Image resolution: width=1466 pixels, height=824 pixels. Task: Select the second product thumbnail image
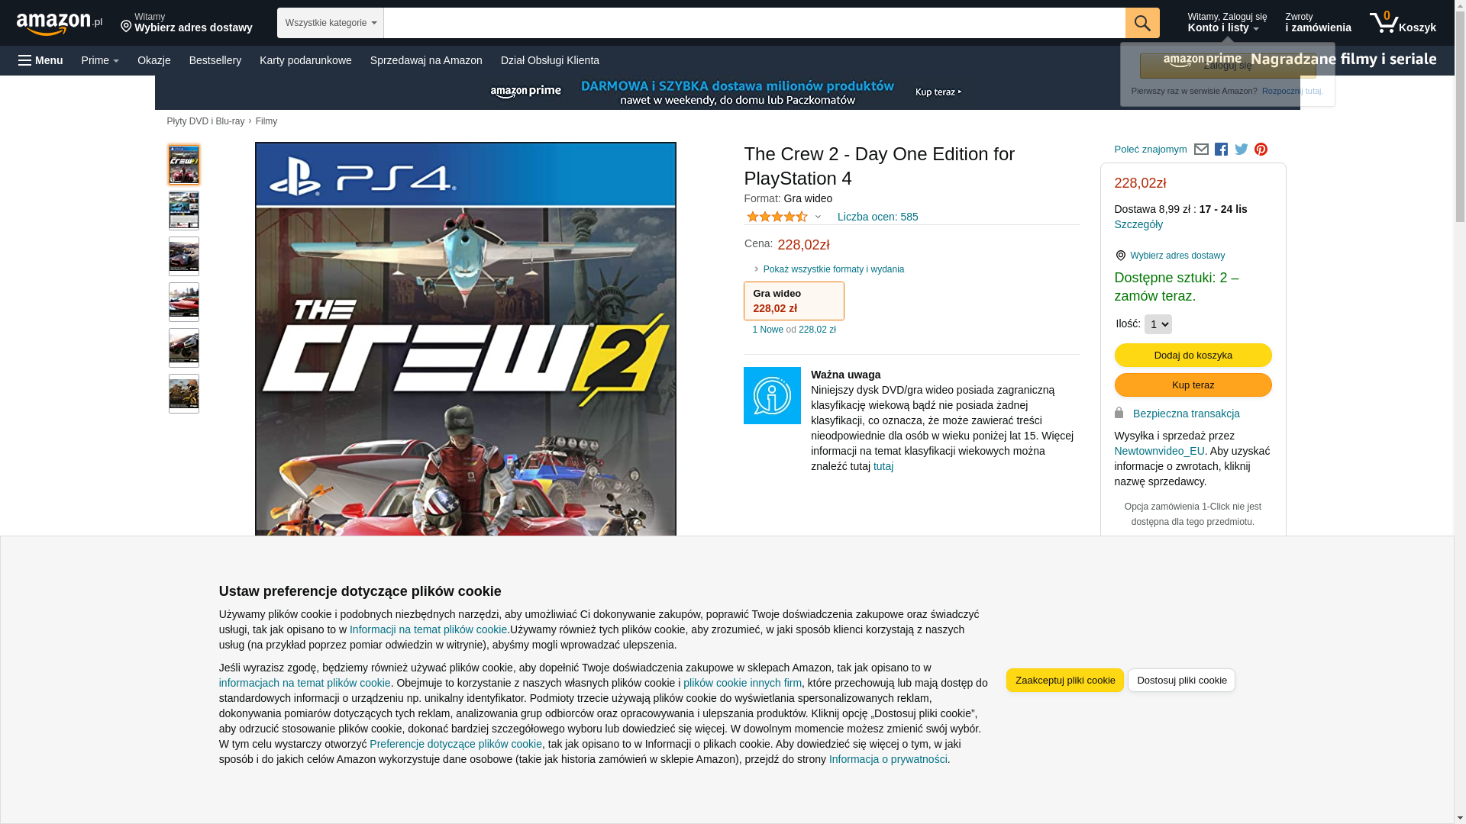coord(184,211)
